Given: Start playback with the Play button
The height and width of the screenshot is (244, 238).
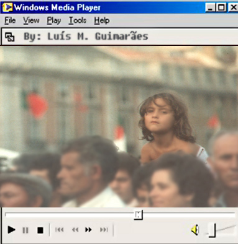Looking at the screenshot, I should [x=11, y=230].
